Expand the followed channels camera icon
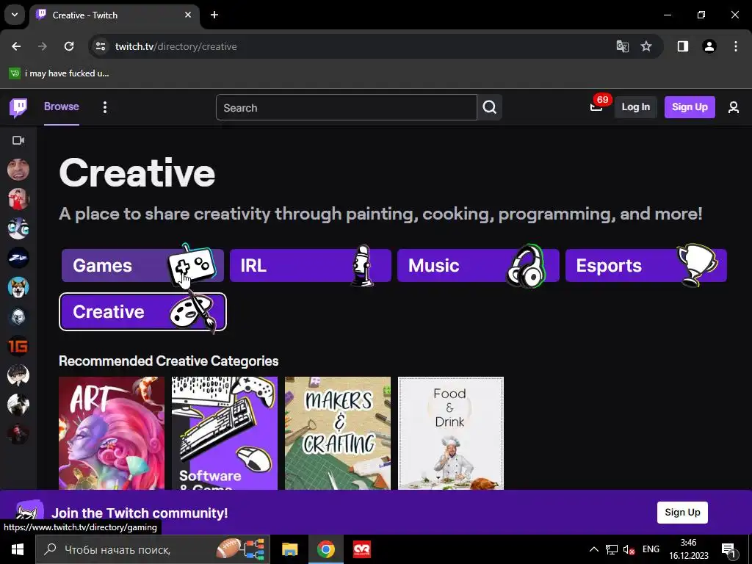The width and height of the screenshot is (752, 564). click(18, 140)
